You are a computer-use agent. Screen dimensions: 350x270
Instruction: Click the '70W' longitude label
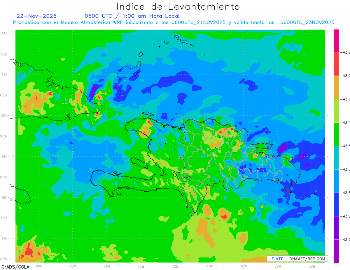click(243, 266)
